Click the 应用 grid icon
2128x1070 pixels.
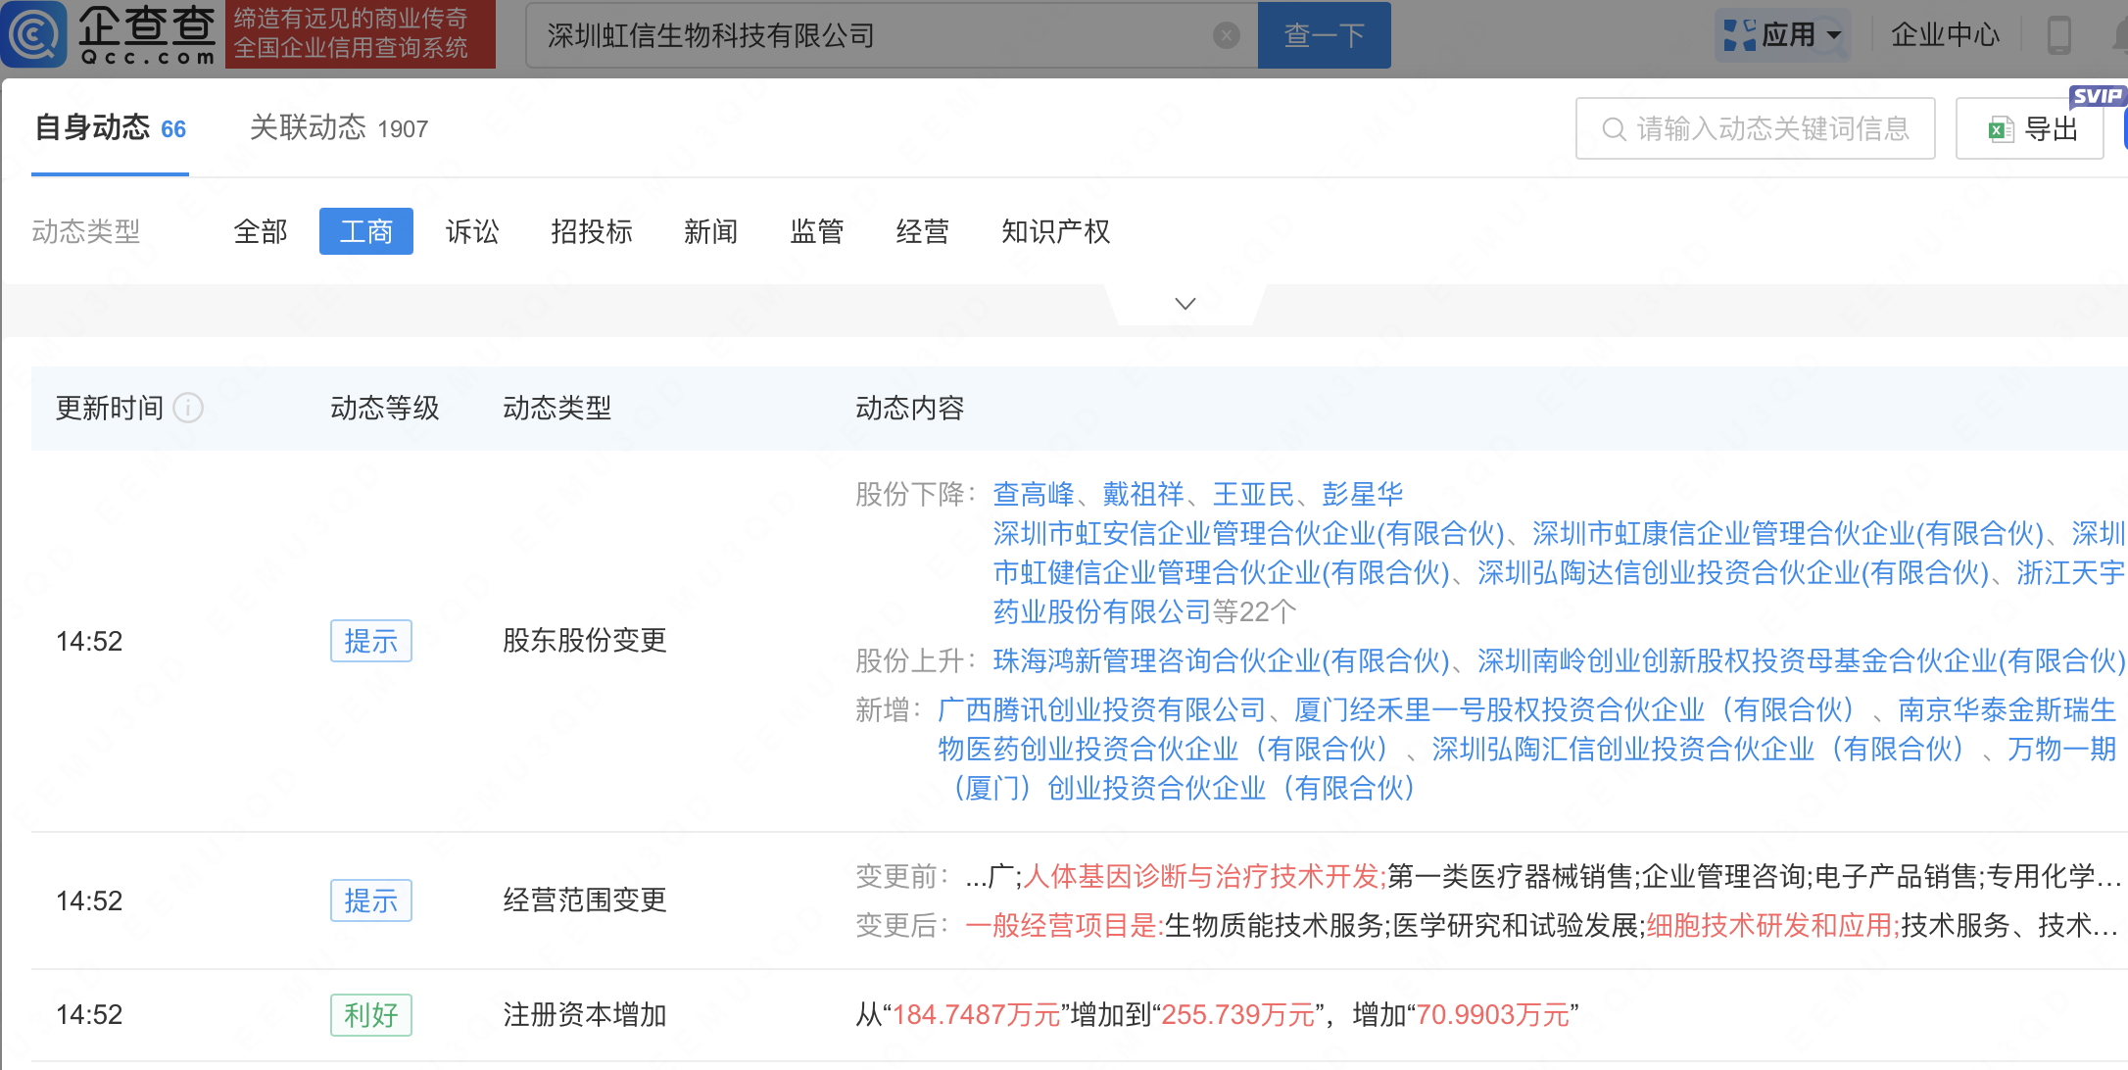click(x=1739, y=35)
